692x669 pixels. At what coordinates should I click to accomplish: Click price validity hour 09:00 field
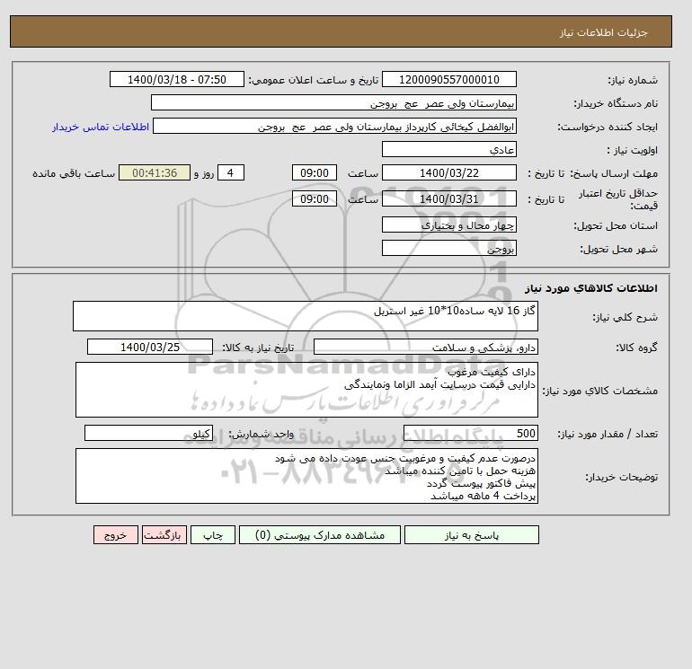click(x=315, y=198)
